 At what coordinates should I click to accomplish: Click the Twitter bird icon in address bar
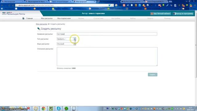pyautogui.click(x=109, y=5)
